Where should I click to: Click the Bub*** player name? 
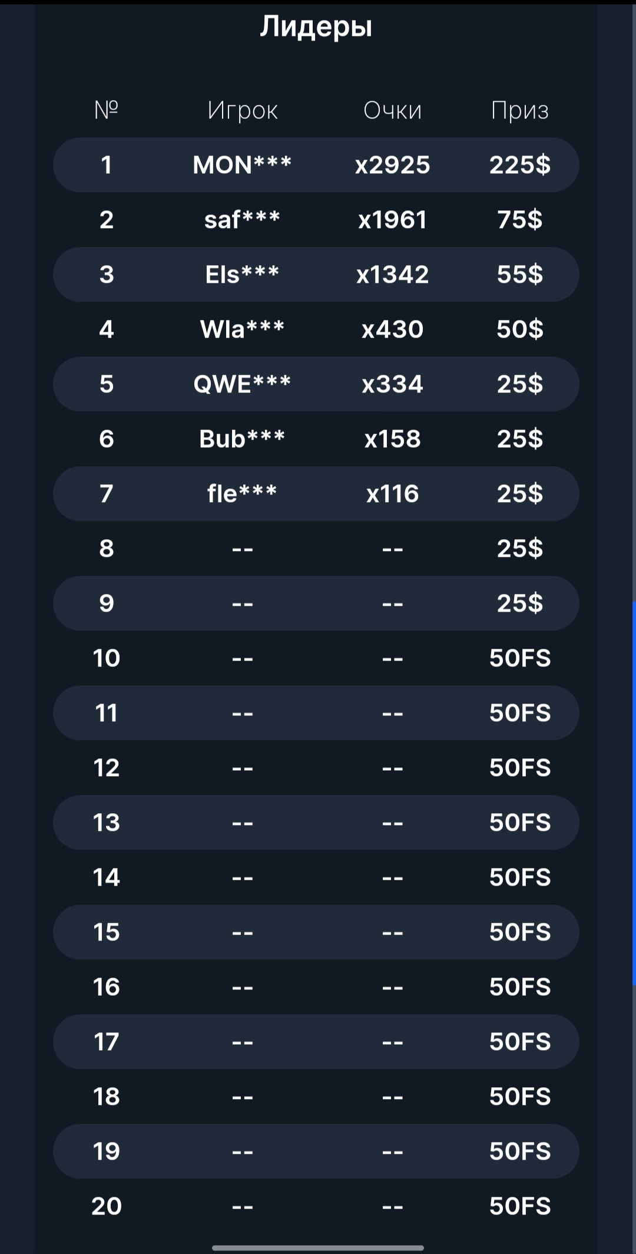point(242,439)
